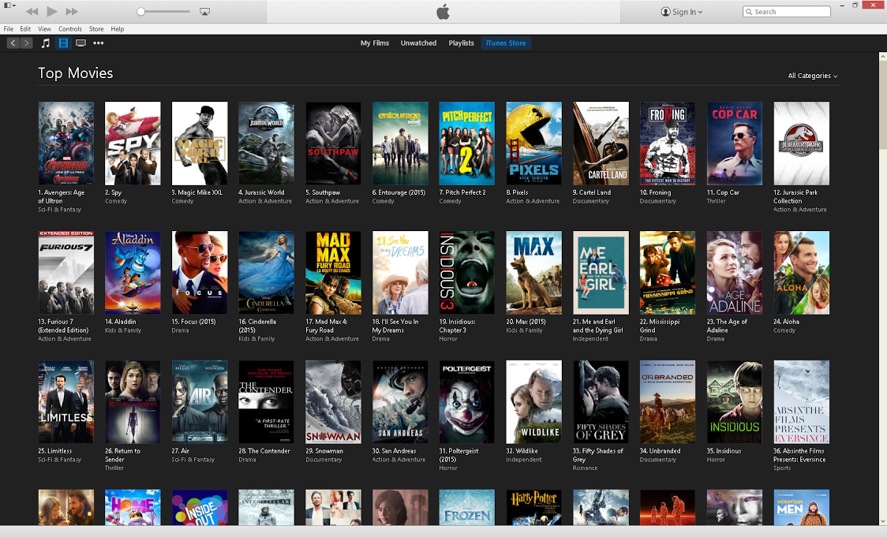Adjust the volume slider knob
The image size is (887, 537).
tap(140, 11)
